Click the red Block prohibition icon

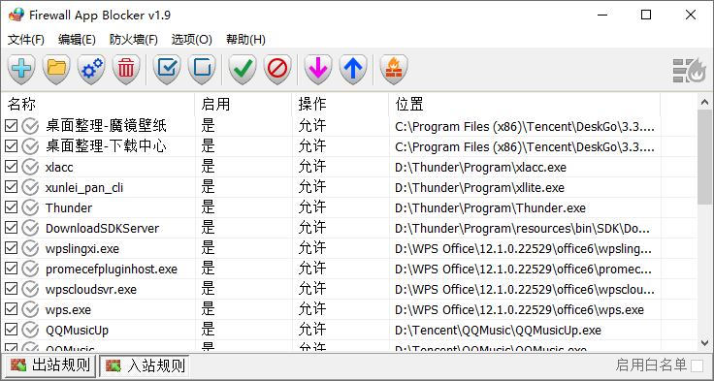click(277, 69)
